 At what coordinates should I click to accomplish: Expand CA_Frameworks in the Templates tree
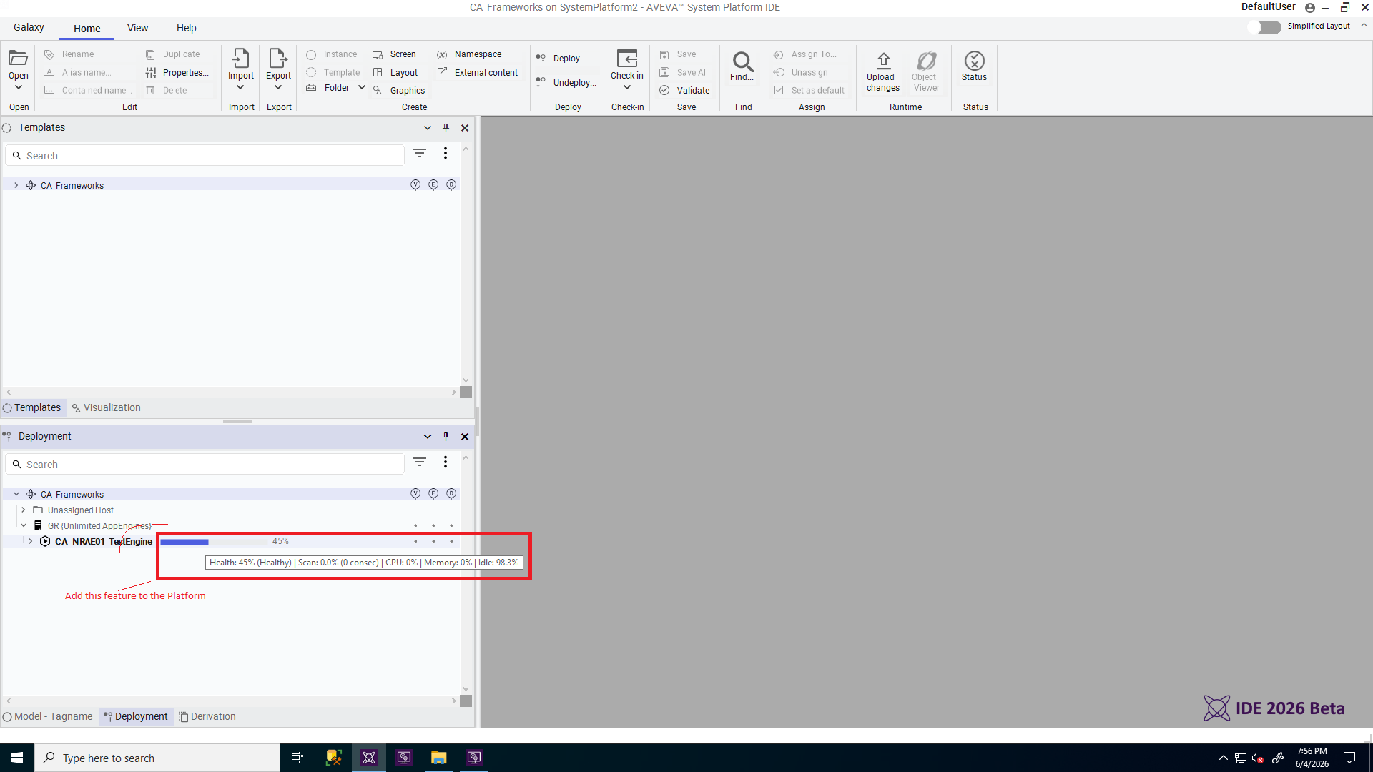16,185
